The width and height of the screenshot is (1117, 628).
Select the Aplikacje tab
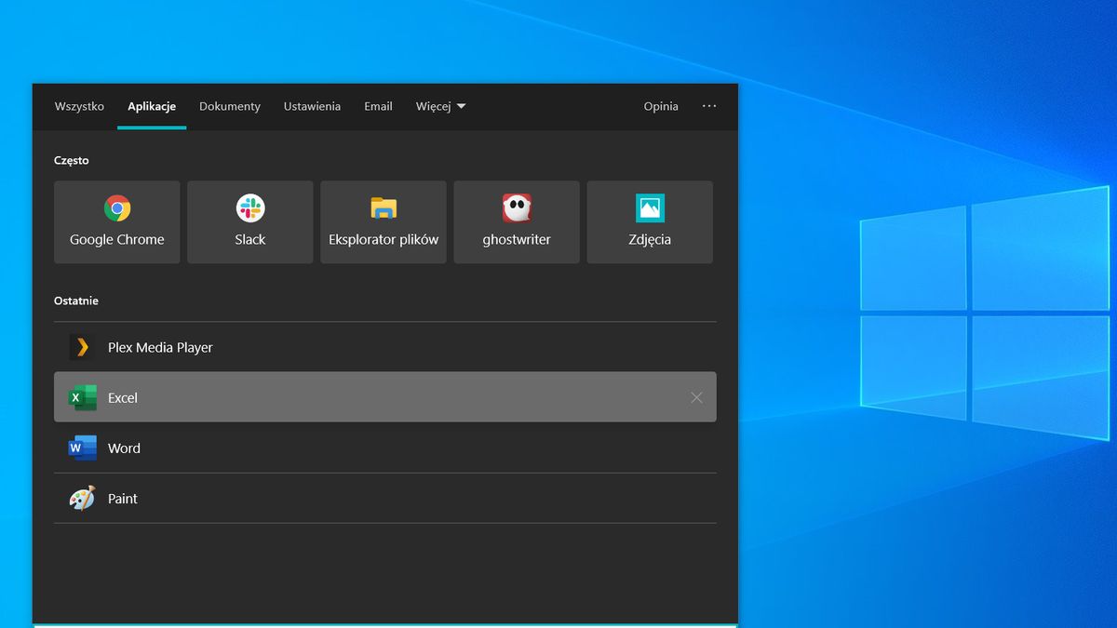(x=152, y=106)
